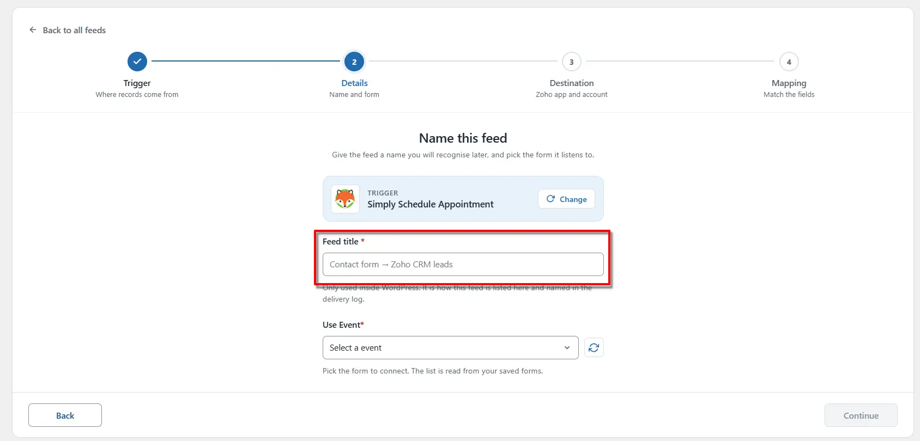
Task: Click the TRIGGER caption in the trigger card
Action: pos(383,193)
